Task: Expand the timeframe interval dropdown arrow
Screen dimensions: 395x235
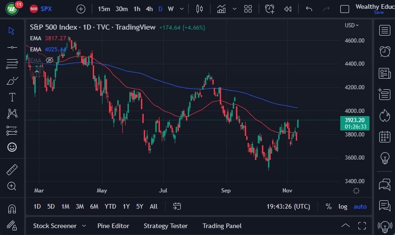Action: tap(181, 9)
